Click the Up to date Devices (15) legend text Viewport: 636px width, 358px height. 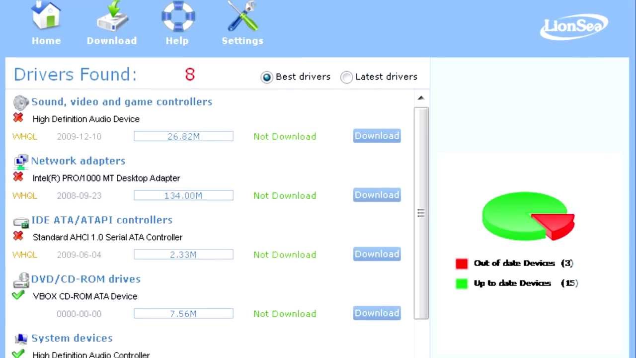526,283
